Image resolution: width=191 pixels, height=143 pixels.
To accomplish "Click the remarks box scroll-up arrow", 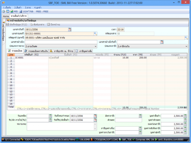I will tap(95, 124).
